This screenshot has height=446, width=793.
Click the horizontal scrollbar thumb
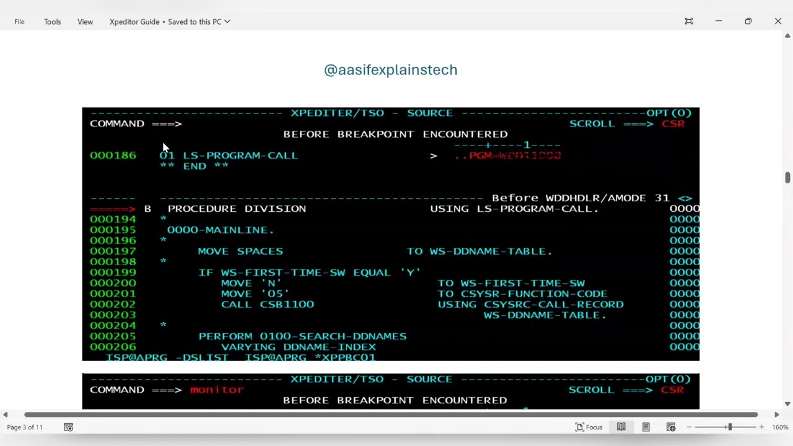[390, 414]
